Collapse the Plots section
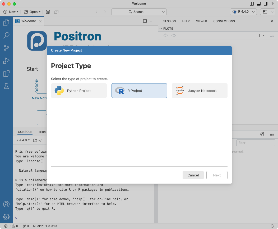The image size is (278, 229). [x=161, y=28]
